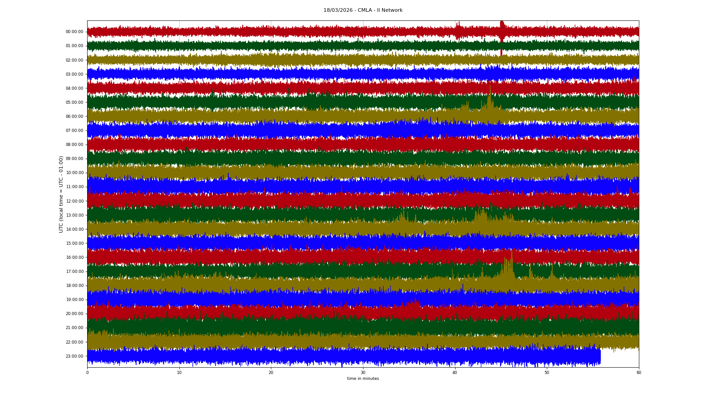Click the 40 tick on the minutes axis
The image size is (726, 408).
click(x=455, y=373)
